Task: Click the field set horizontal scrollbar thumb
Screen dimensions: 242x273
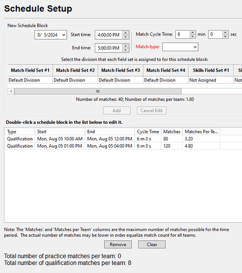Action: (98, 91)
